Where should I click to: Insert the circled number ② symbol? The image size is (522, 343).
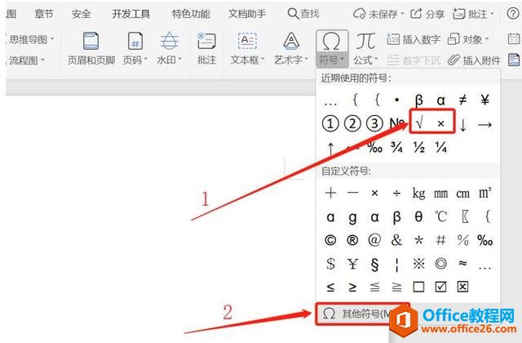pos(352,123)
